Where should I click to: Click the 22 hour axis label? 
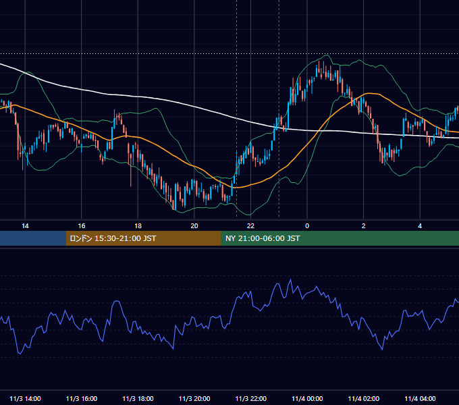click(250, 226)
